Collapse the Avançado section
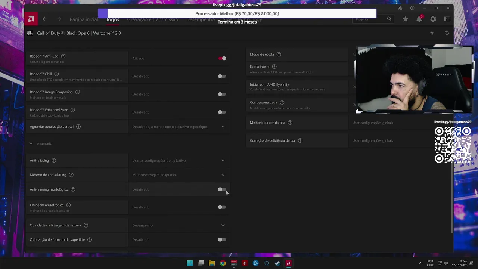 [31, 143]
